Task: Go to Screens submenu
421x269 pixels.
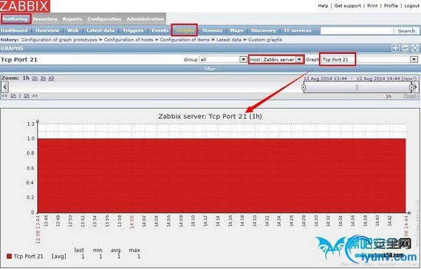Action: pyautogui.click(x=212, y=30)
